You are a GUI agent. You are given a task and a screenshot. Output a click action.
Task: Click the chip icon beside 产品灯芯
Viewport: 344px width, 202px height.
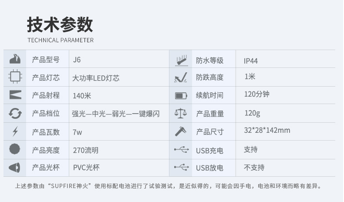(15, 77)
